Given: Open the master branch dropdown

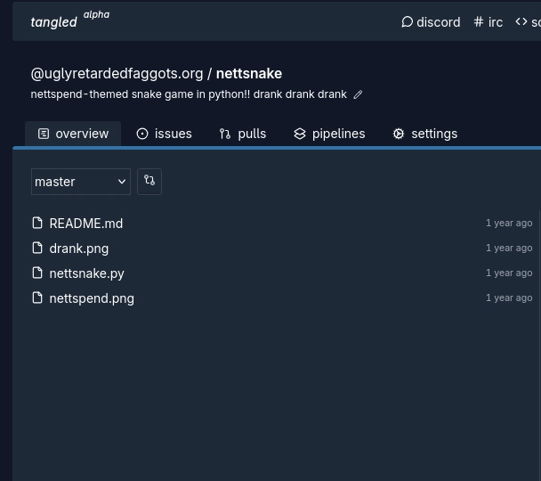Looking at the screenshot, I should [x=80, y=181].
